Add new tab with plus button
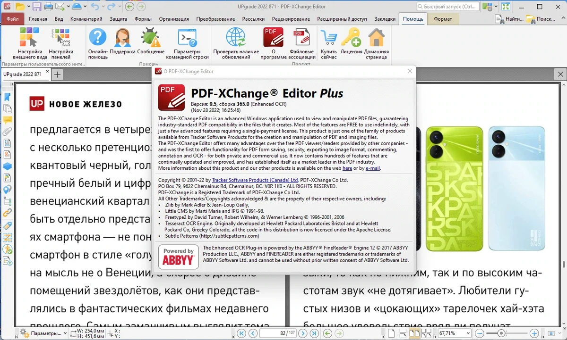The image size is (567, 340). 57,75
